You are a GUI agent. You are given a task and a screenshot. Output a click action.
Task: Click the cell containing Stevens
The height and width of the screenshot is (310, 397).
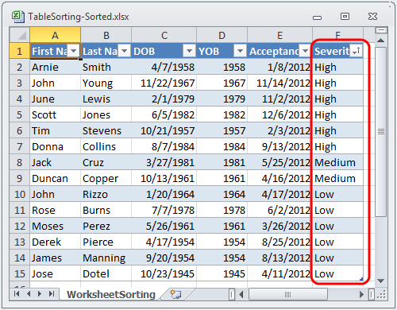[x=106, y=130]
